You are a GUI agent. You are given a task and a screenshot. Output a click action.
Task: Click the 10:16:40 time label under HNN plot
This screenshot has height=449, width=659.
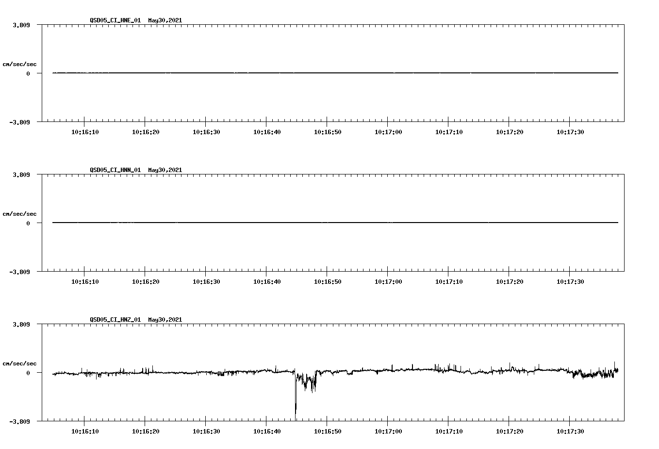pyautogui.click(x=267, y=282)
